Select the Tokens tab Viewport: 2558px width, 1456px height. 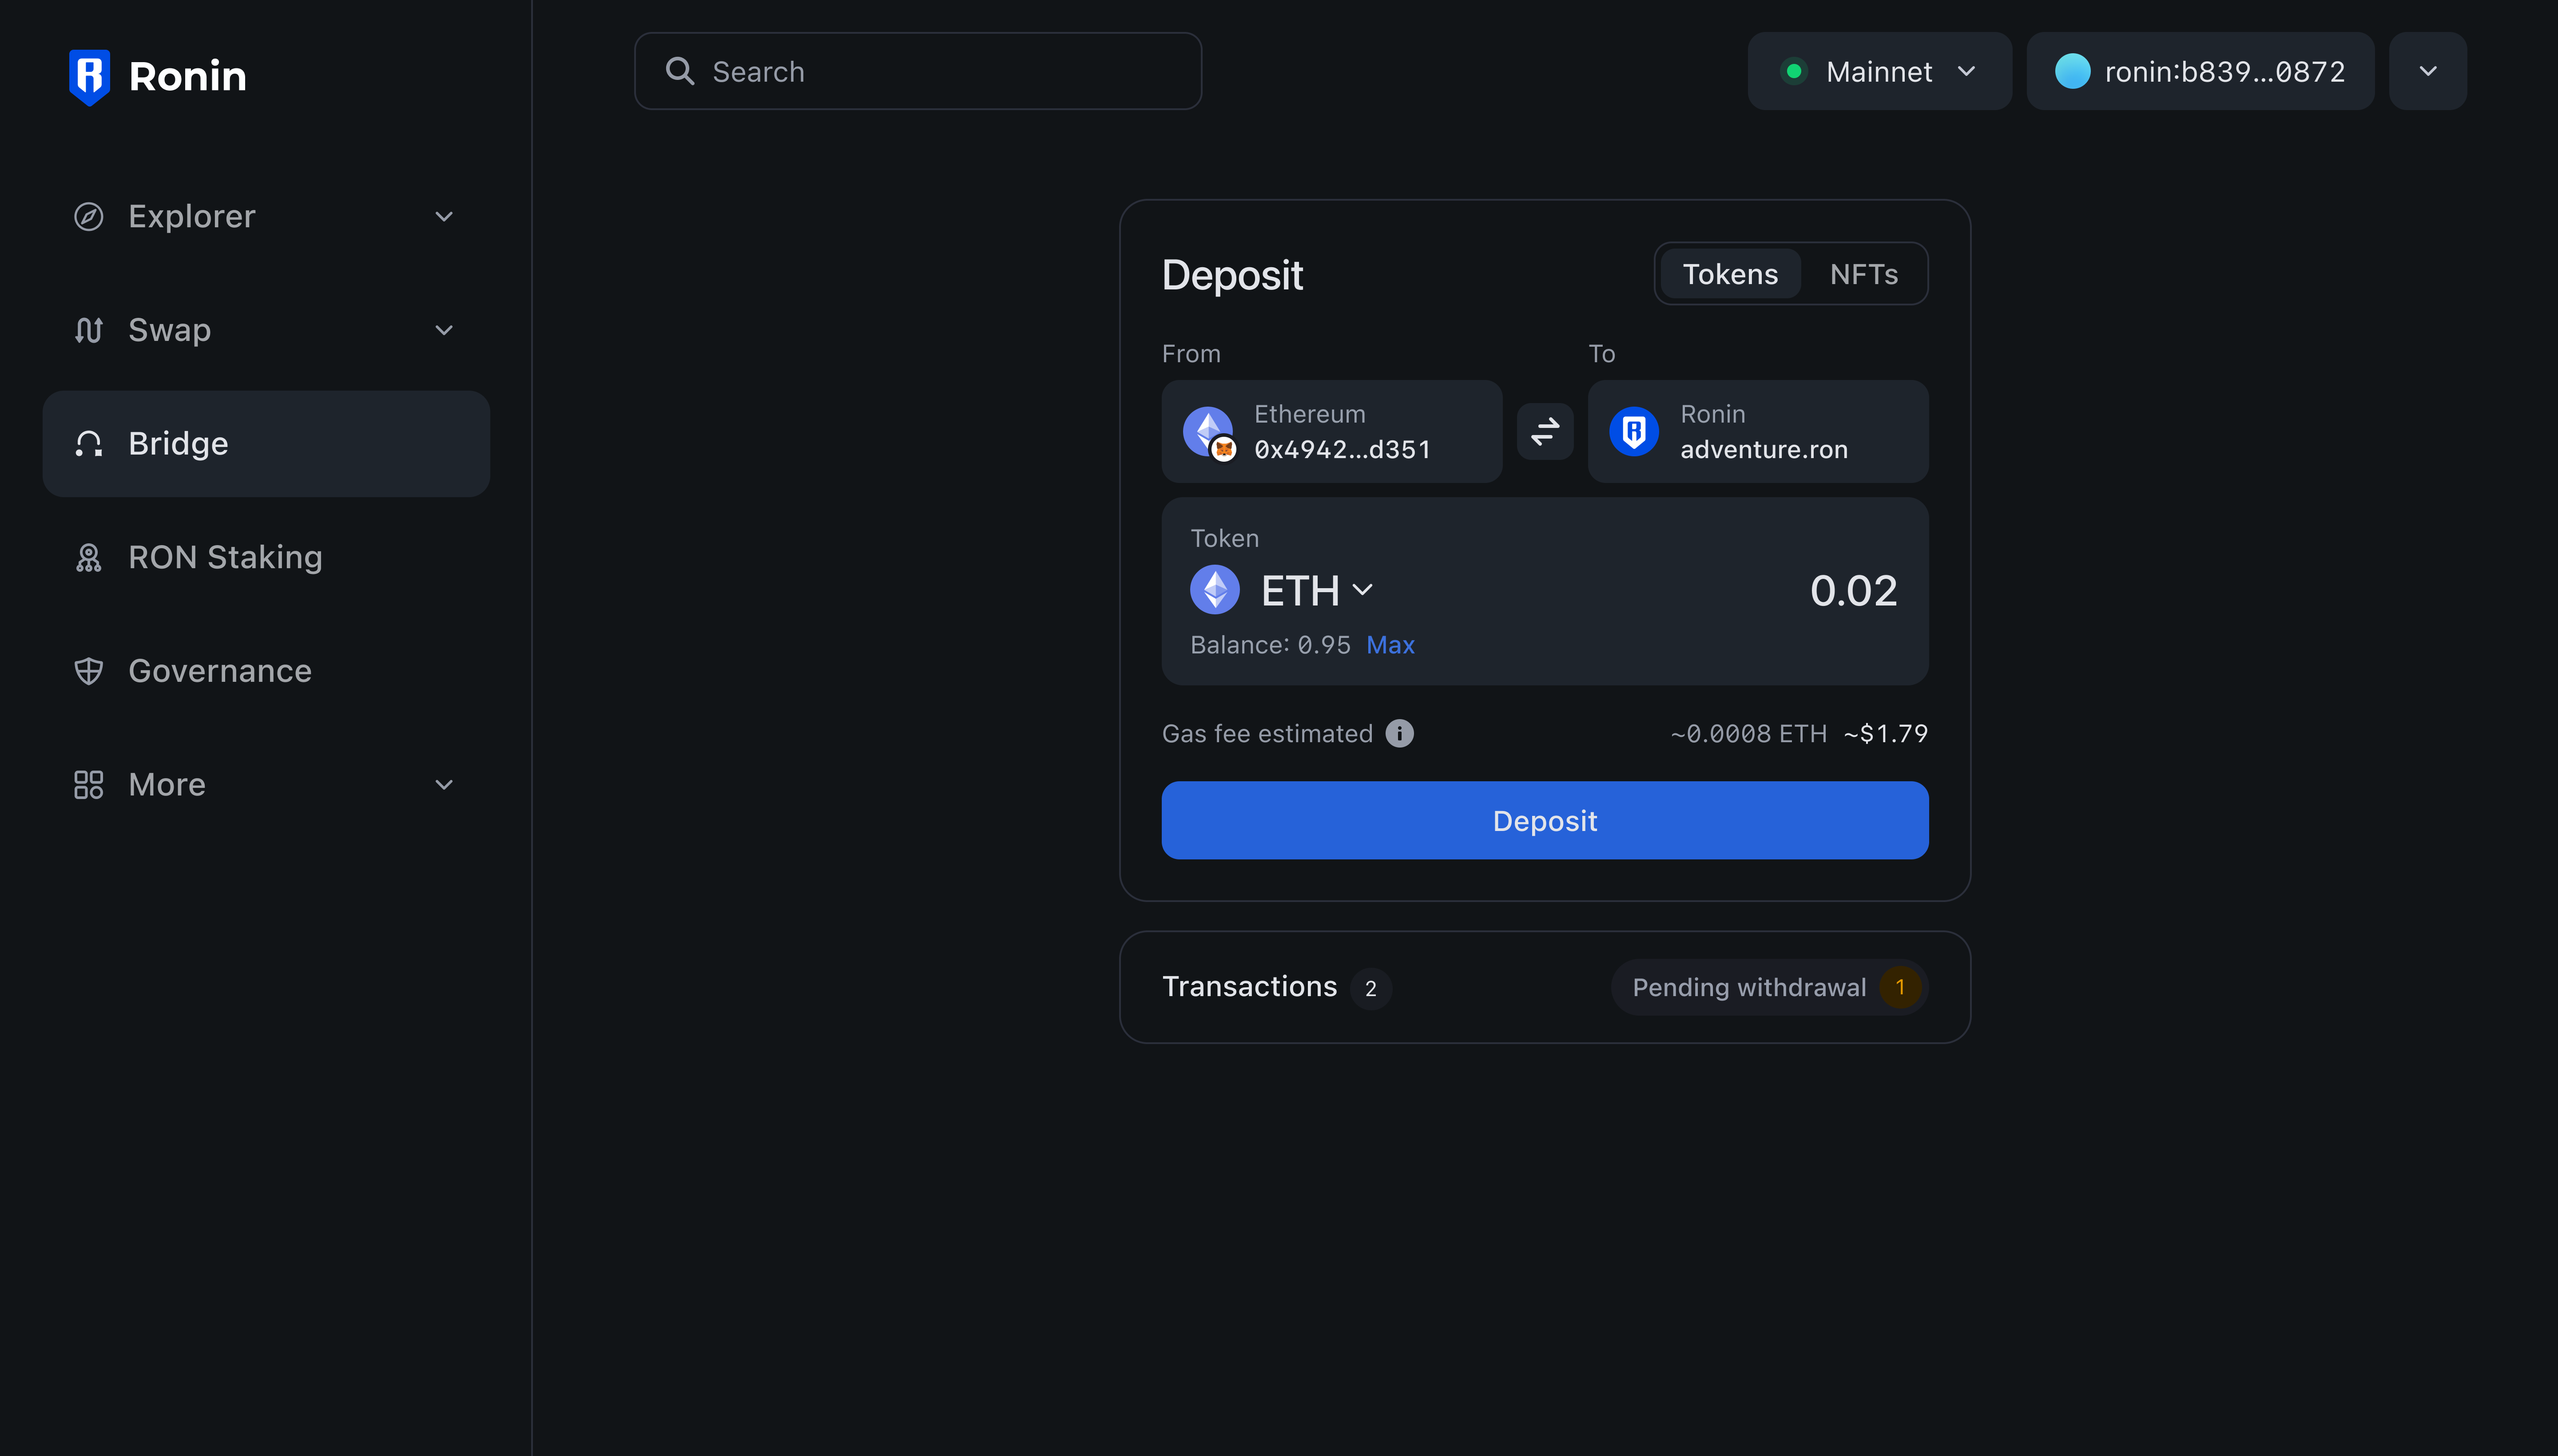1730,274
